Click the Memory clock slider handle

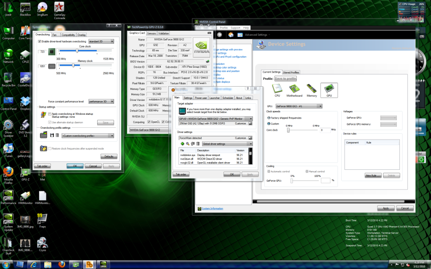[x=73, y=65]
